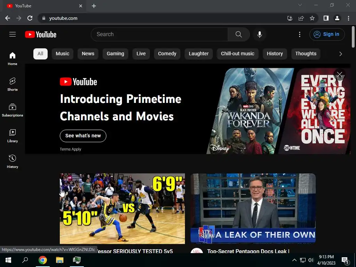
Task: Open Chrome three-dot menu
Action: pyautogui.click(x=348, y=18)
